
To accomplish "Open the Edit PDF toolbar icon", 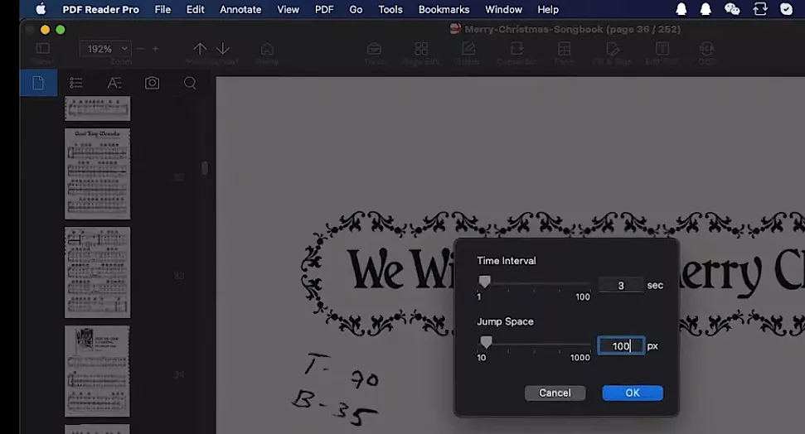I will click(662, 49).
